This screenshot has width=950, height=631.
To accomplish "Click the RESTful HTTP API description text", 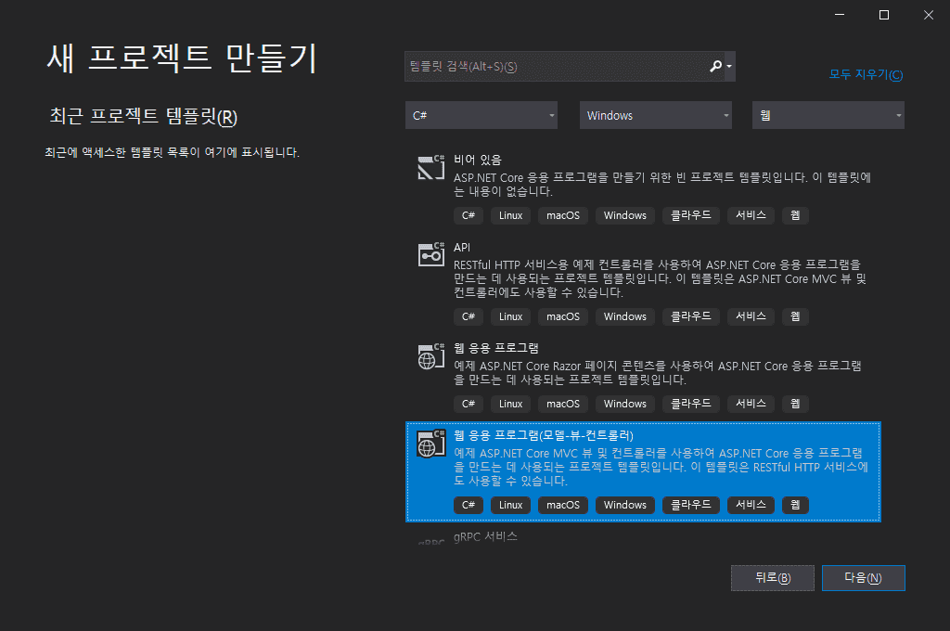I will point(660,278).
